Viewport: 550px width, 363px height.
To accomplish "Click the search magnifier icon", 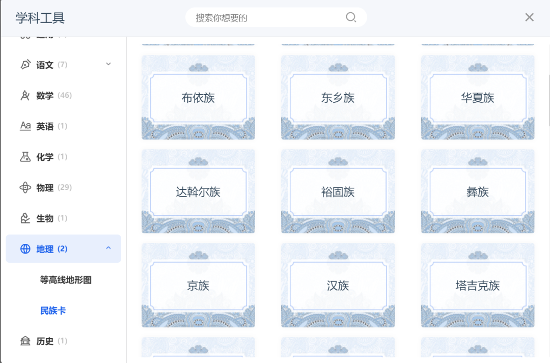I will click(x=351, y=17).
